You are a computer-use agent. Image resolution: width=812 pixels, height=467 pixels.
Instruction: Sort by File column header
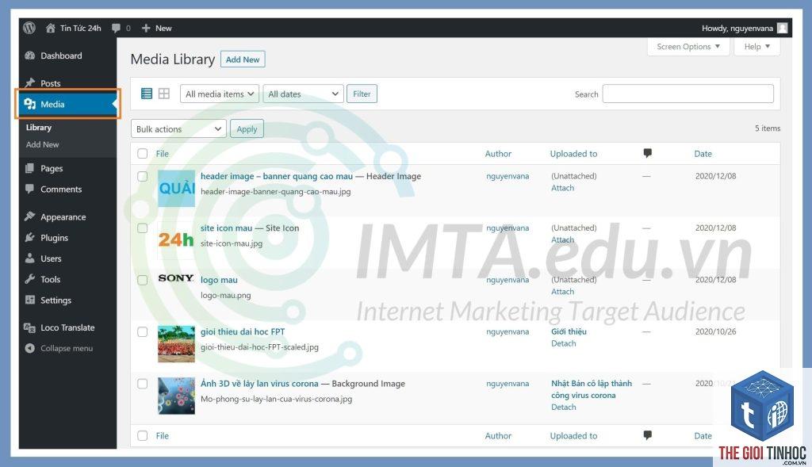coord(162,153)
